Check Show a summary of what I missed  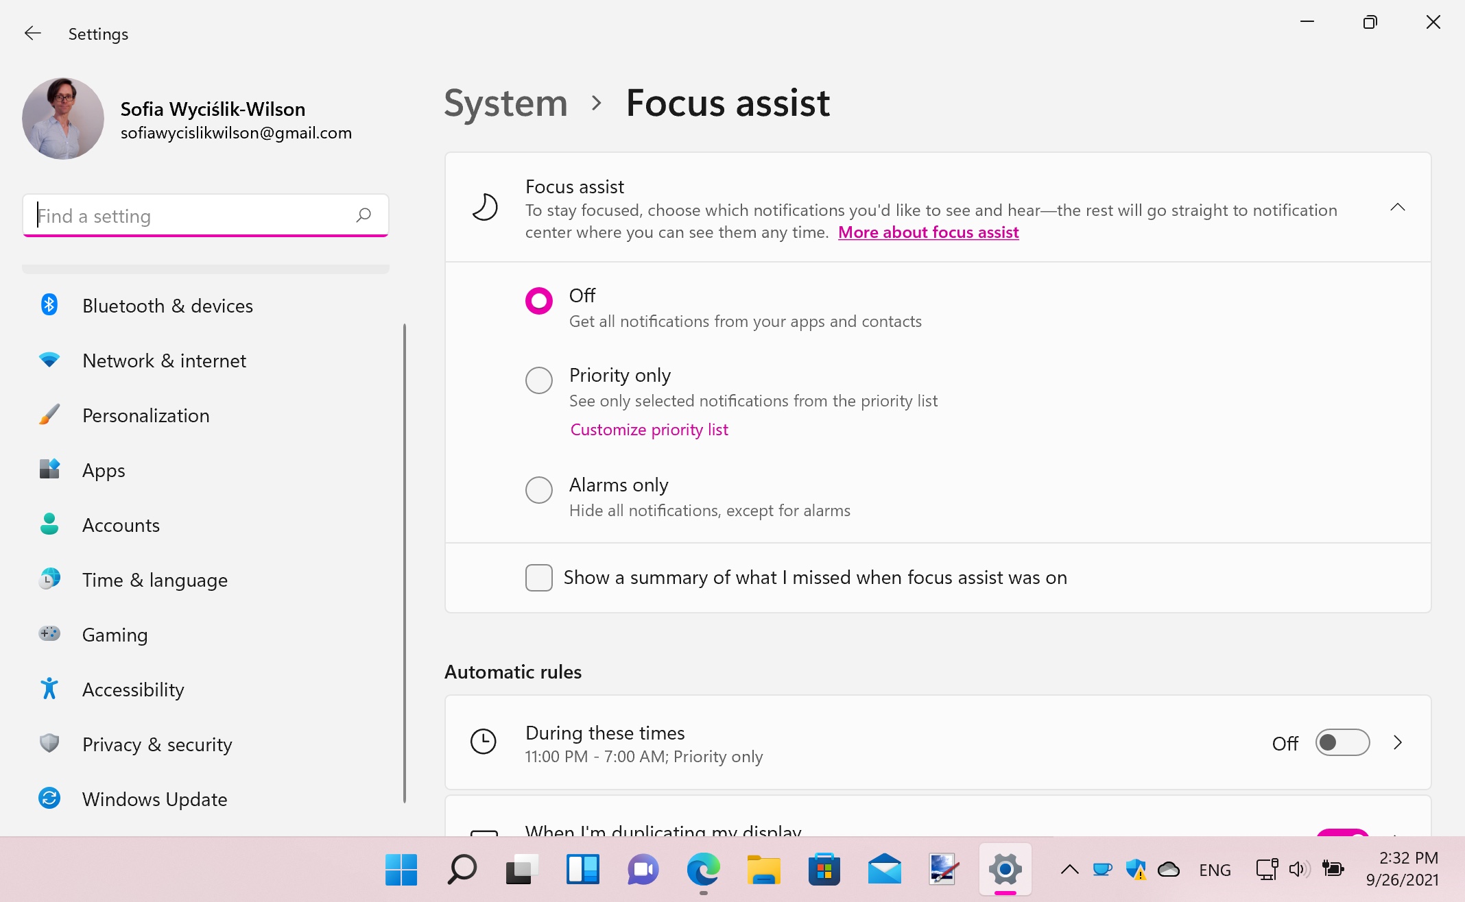click(x=539, y=578)
